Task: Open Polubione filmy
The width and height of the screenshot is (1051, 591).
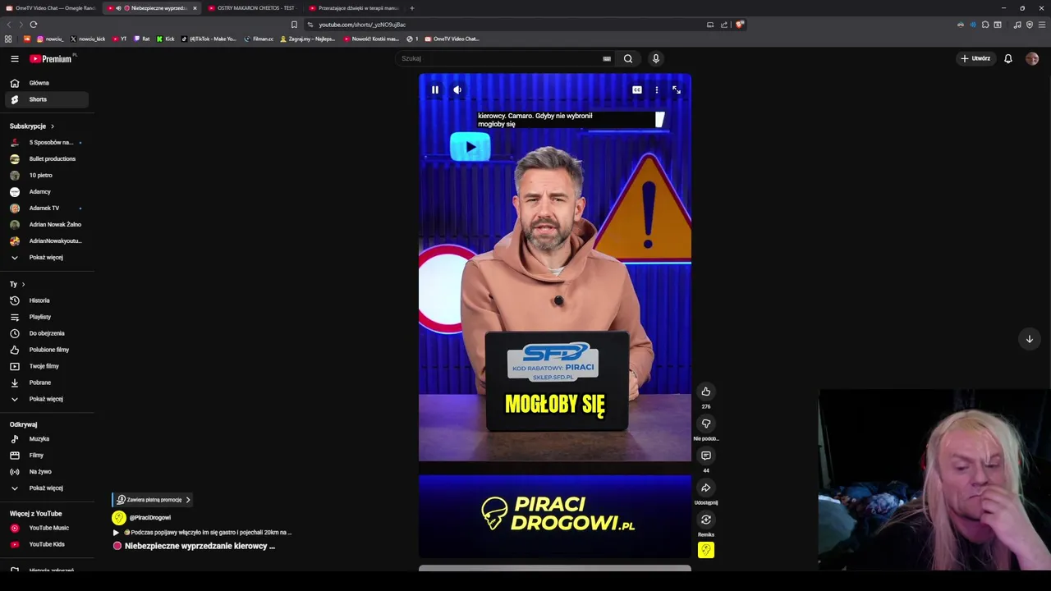Action: pos(47,350)
